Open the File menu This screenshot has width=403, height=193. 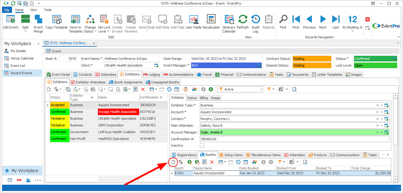tap(7, 10)
